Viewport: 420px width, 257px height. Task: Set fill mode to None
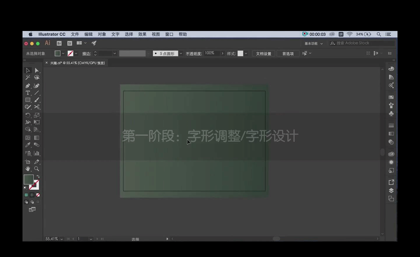pyautogui.click(x=38, y=195)
